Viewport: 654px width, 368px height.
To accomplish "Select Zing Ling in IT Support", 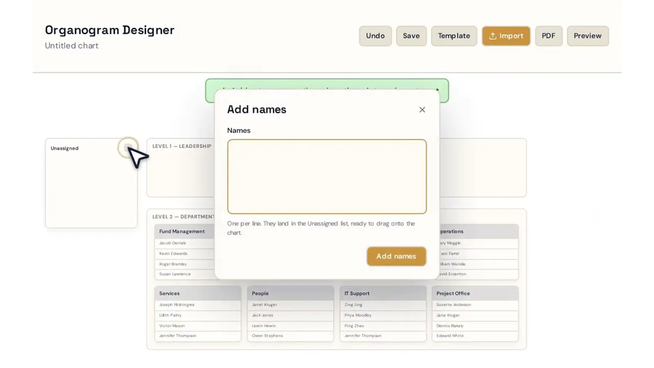I will pyautogui.click(x=383, y=305).
